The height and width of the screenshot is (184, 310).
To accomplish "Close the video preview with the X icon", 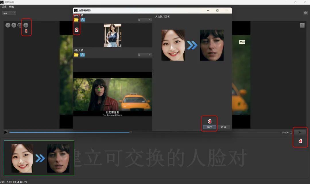I will [302, 25].
